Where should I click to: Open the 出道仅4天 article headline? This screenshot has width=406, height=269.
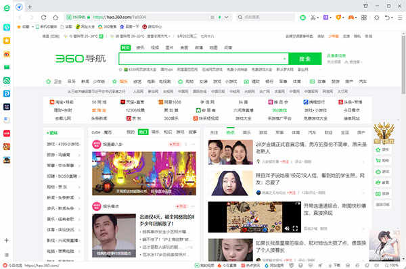point(167,220)
